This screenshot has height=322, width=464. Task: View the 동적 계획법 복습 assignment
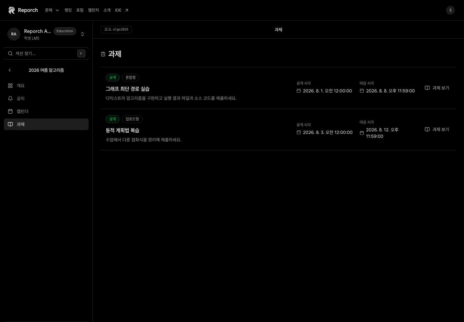[437, 129]
